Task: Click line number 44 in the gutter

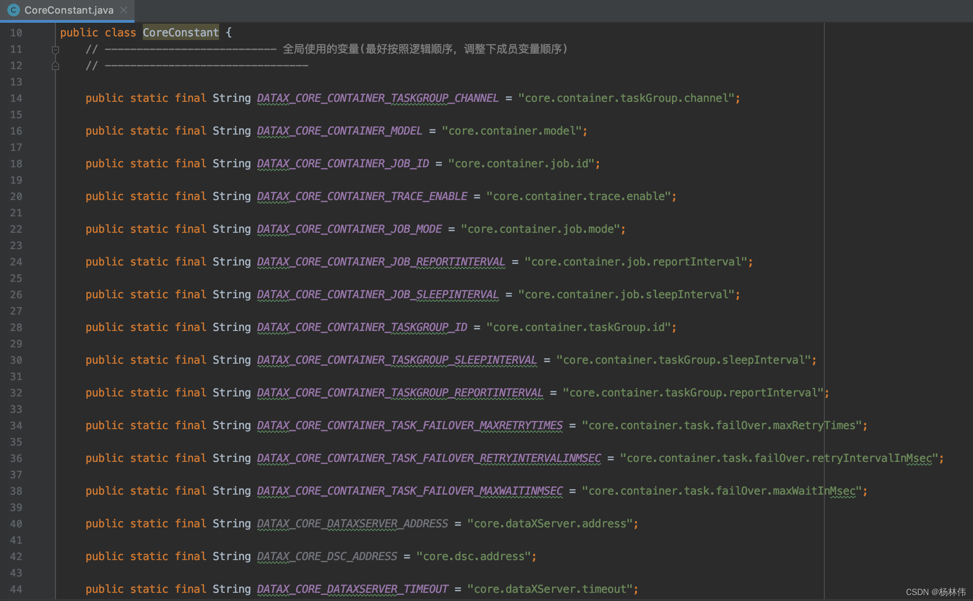Action: point(16,589)
